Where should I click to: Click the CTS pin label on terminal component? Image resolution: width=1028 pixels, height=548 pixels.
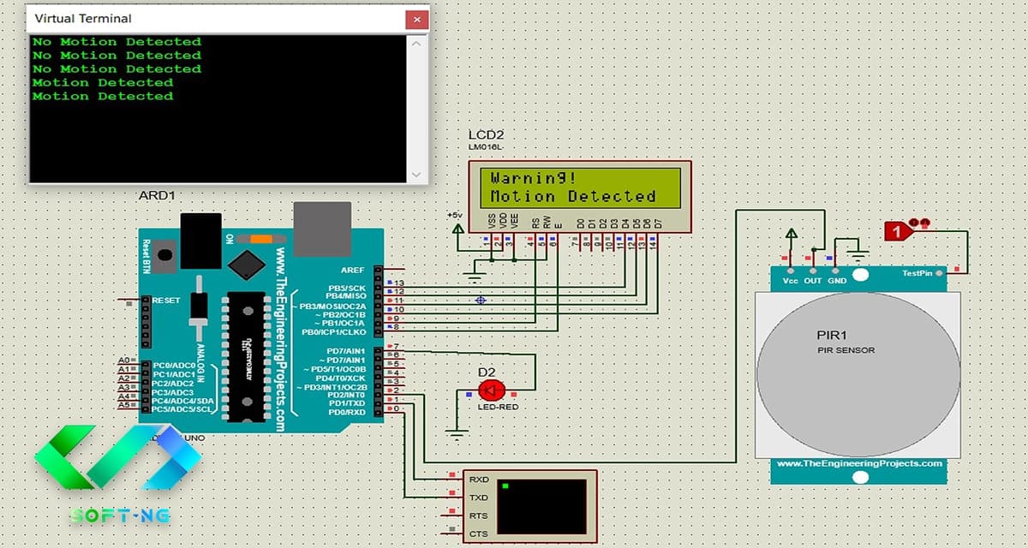[x=478, y=535]
